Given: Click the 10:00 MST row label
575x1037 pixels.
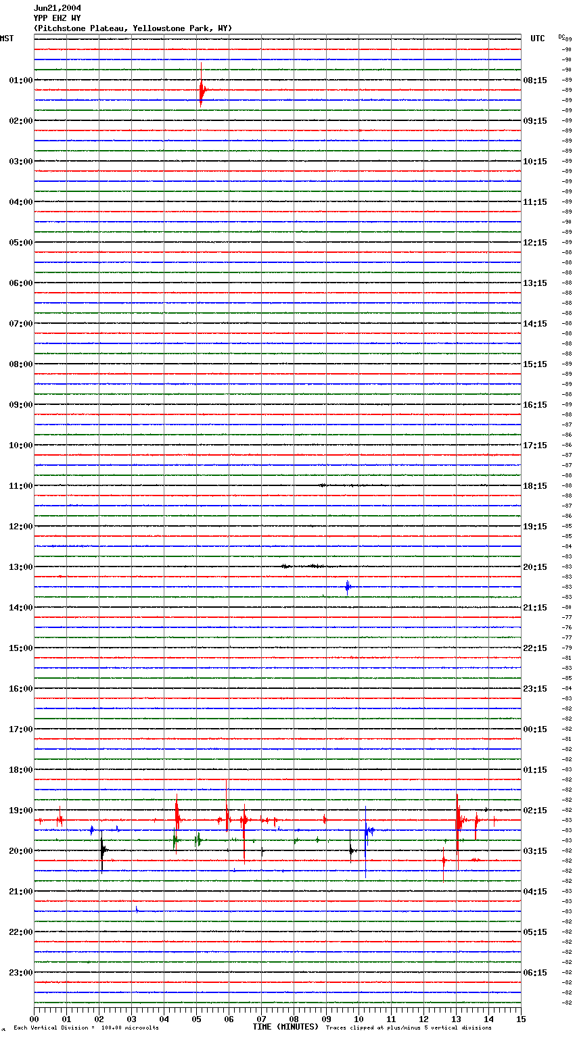Looking at the screenshot, I should 21,445.
